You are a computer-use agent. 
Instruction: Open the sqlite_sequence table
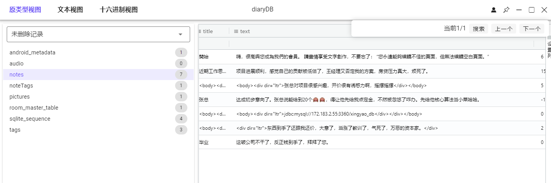pos(30,119)
